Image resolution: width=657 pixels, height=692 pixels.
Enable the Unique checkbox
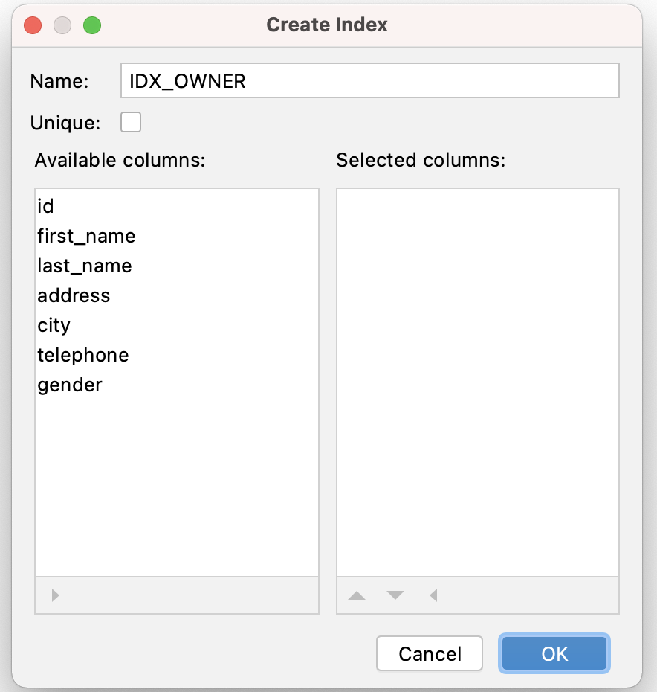click(x=131, y=122)
